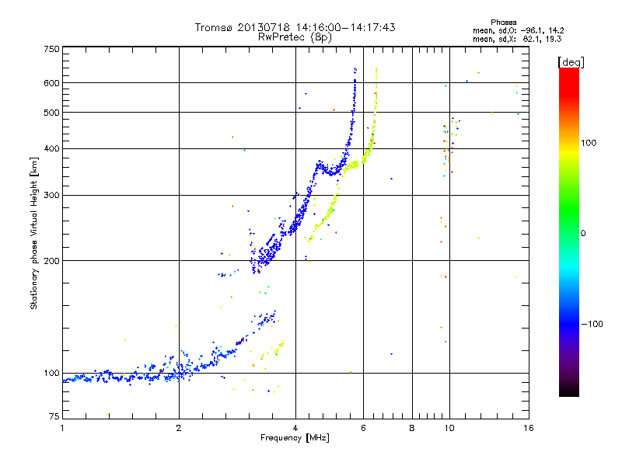Click the 'Frequency [MHz]' axis label
The height and width of the screenshot is (466, 622).
tap(295, 438)
